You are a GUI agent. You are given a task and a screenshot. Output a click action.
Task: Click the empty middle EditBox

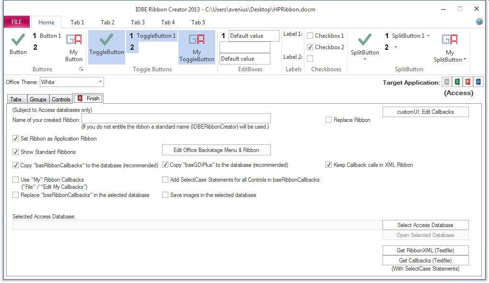(245, 47)
